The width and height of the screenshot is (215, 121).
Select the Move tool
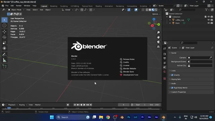coord(4,32)
